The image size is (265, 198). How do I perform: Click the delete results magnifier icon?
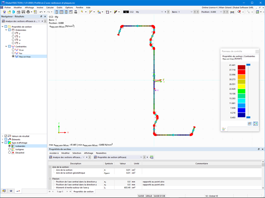[x=239, y=12]
